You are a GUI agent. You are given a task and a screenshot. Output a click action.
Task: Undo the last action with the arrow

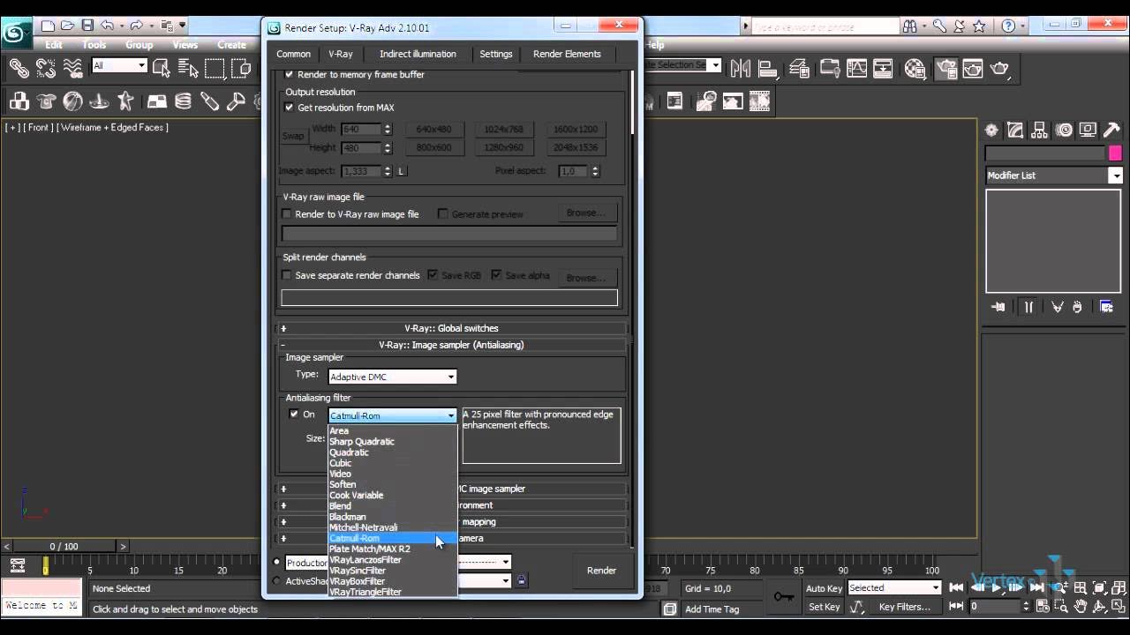pos(107,26)
